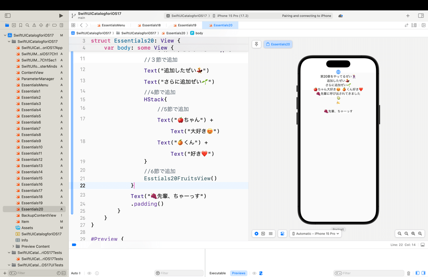
Task: Open console metadata options icon
Action: pyautogui.click(x=261, y=273)
